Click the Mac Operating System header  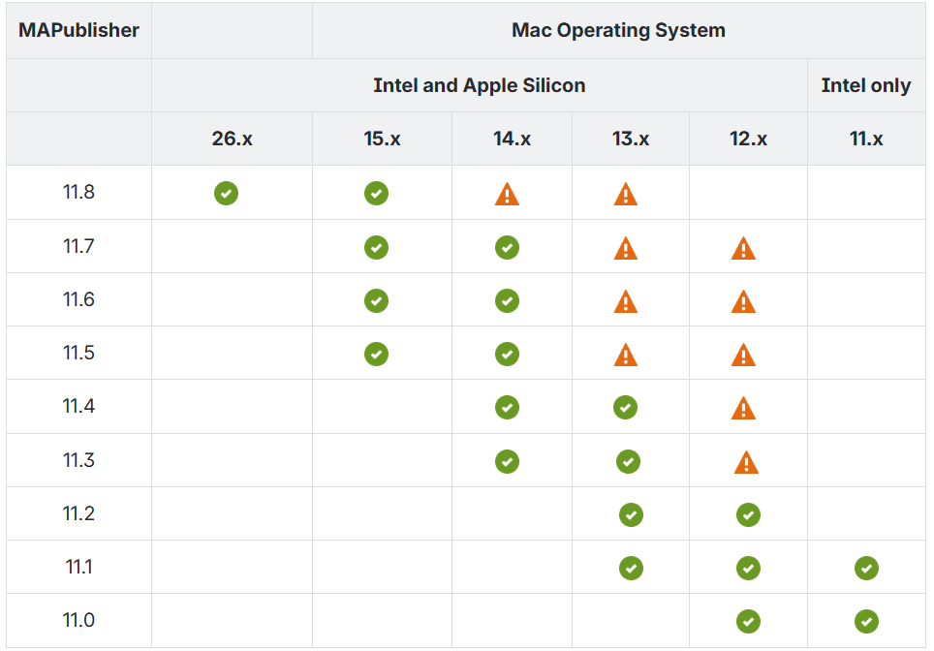618,30
